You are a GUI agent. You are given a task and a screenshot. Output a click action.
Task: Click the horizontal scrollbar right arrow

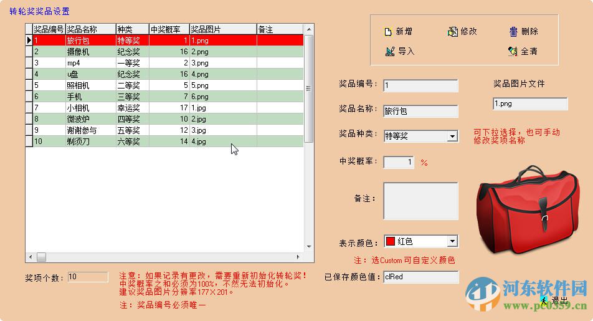click(x=298, y=257)
